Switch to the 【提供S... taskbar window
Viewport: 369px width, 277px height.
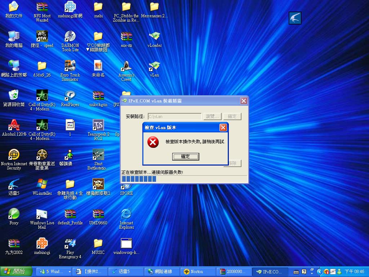(90, 272)
